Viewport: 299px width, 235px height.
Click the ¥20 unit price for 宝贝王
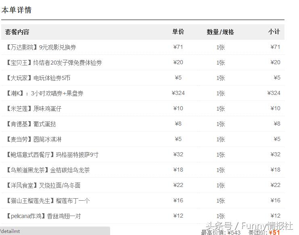click(x=178, y=62)
